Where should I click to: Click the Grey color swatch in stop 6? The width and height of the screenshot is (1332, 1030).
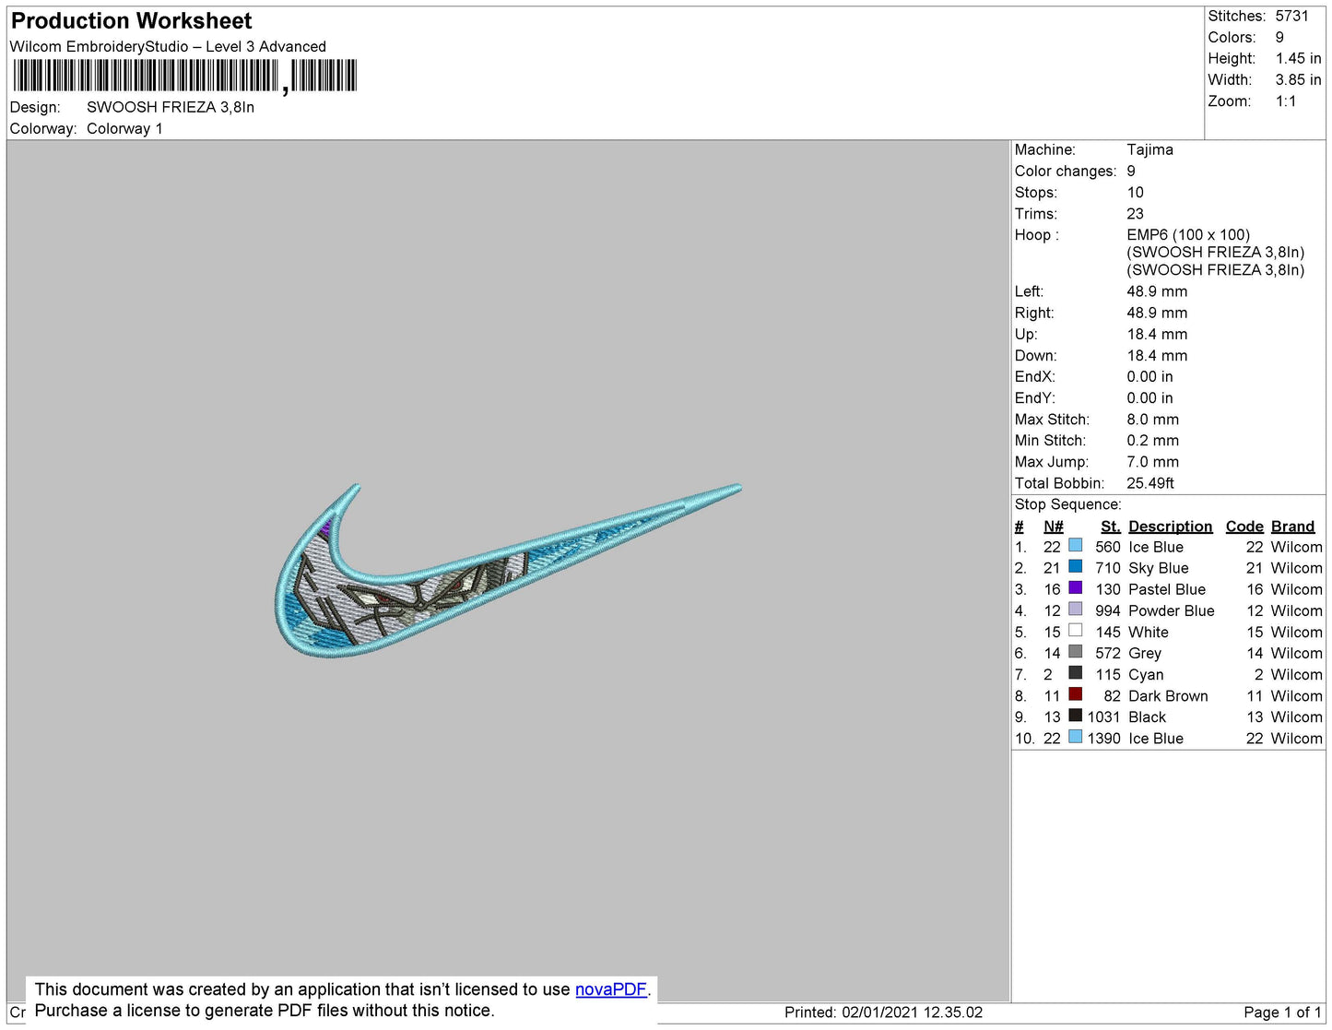point(1075,652)
